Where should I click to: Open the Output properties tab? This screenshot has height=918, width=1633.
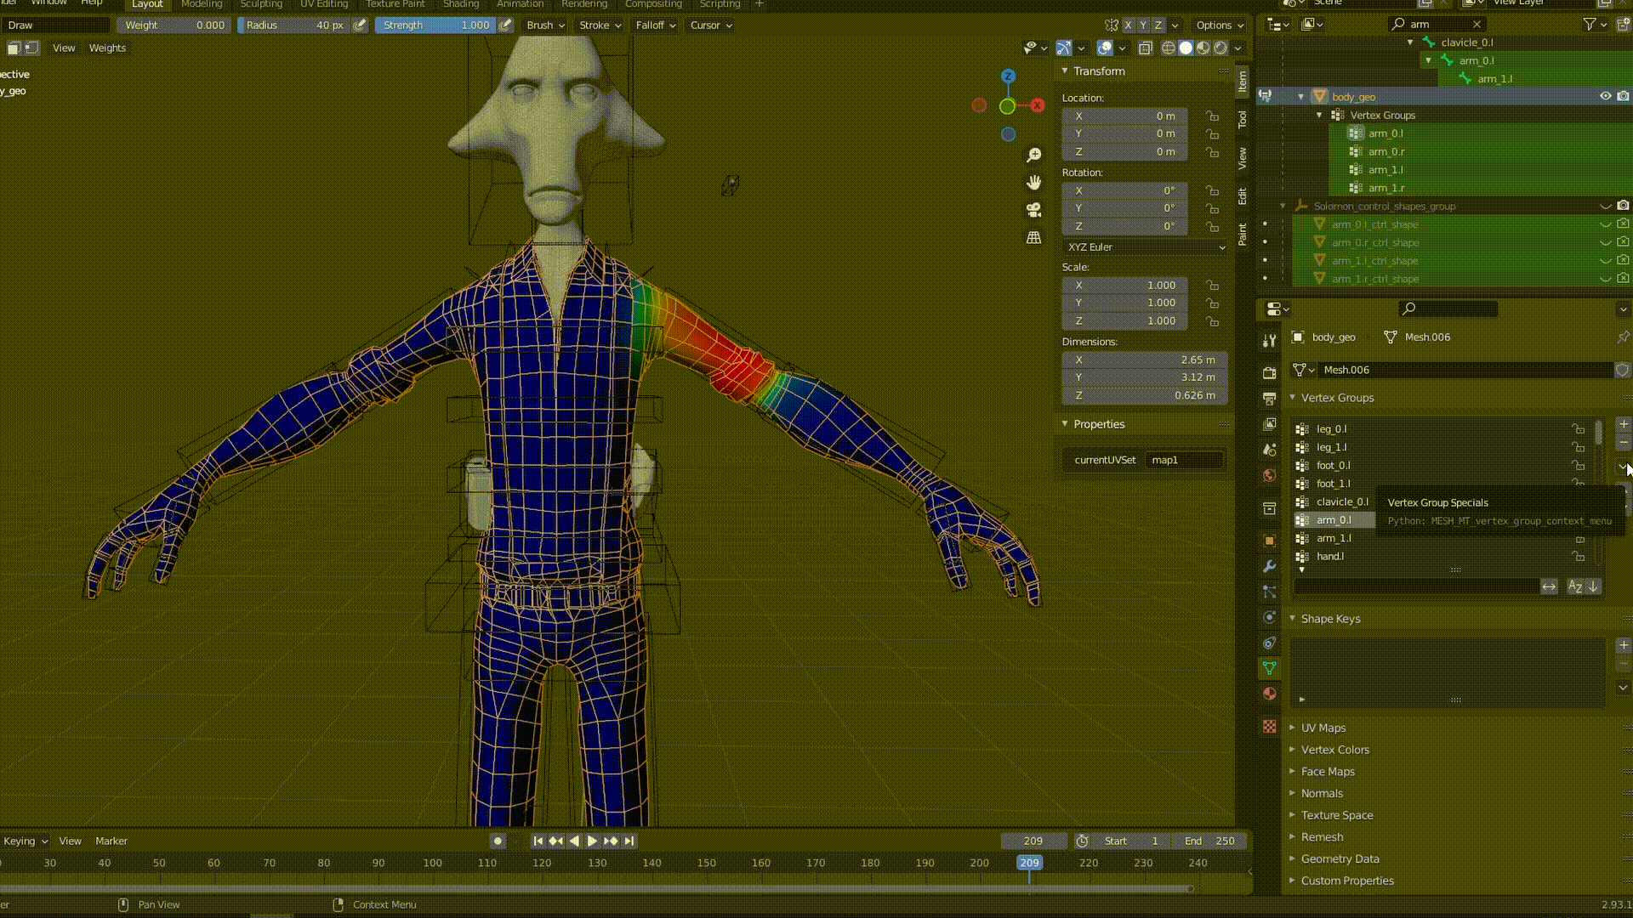pyautogui.click(x=1269, y=398)
